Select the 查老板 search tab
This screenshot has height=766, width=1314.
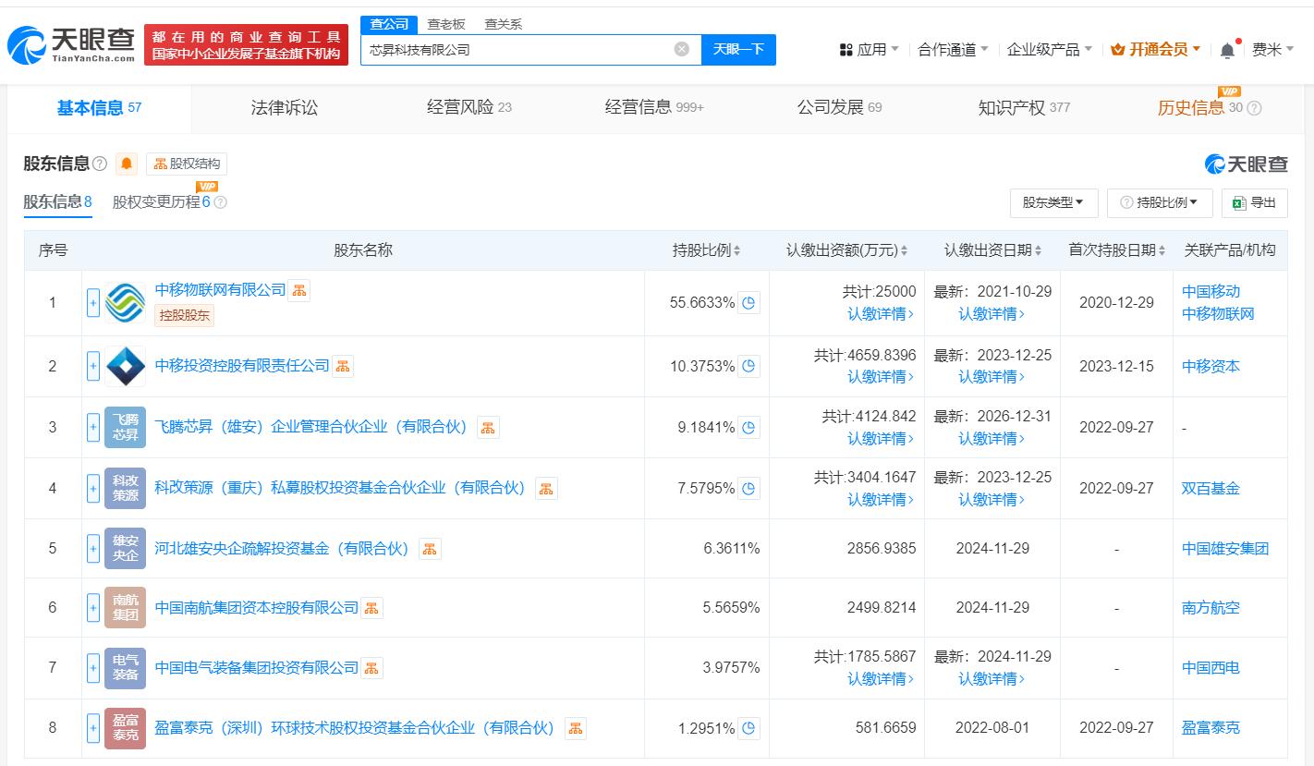tap(445, 24)
